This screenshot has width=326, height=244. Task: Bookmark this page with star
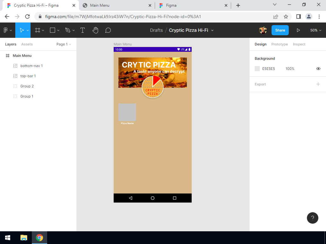coord(286,17)
